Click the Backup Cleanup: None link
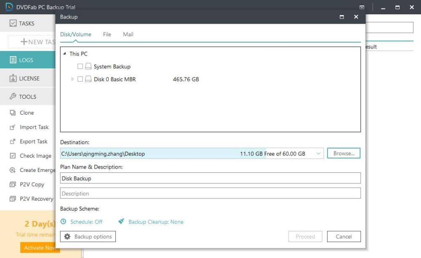The height and width of the screenshot is (258, 421). [156, 222]
